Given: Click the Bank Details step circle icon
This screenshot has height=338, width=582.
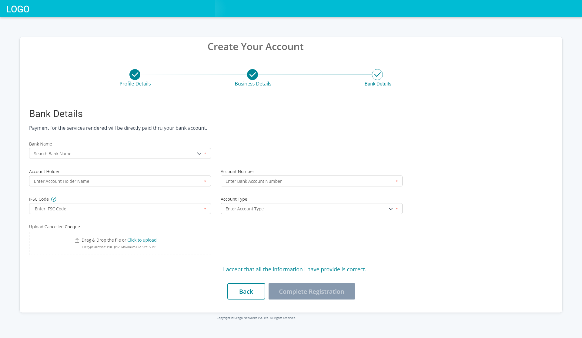Looking at the screenshot, I should [377, 75].
